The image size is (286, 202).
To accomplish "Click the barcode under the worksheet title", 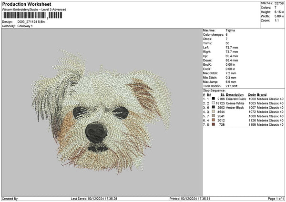I will point(32,15).
